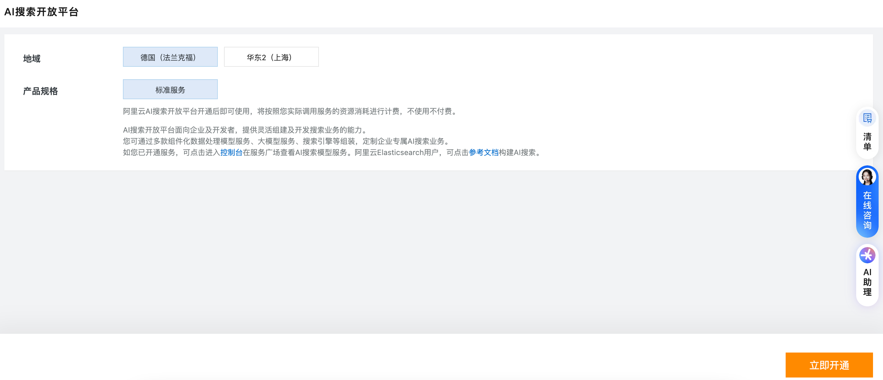Click the 地域 field label
The height and width of the screenshot is (380, 883).
coord(32,59)
